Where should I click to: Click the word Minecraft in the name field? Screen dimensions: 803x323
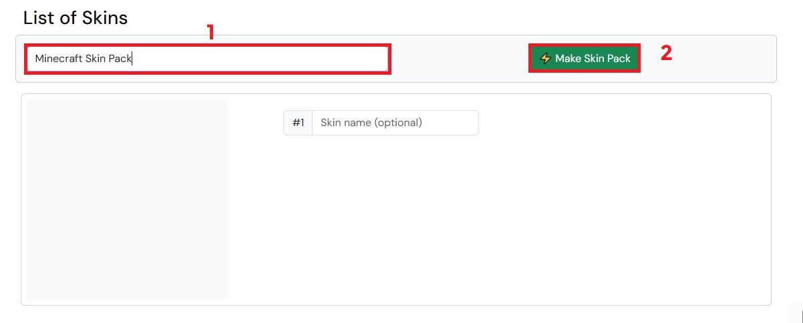59,59
